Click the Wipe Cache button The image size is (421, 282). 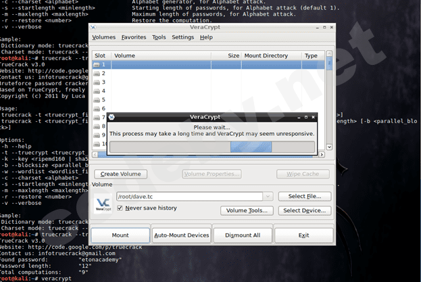point(303,174)
